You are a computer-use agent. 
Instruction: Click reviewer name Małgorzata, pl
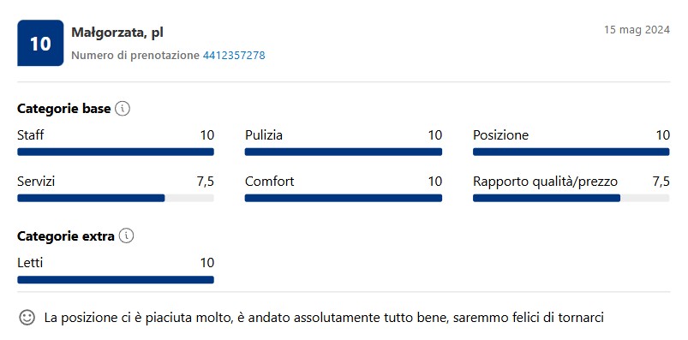pos(117,33)
